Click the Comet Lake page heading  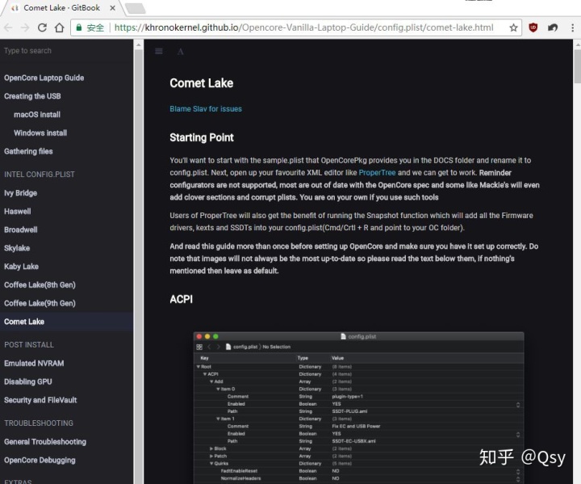(202, 83)
